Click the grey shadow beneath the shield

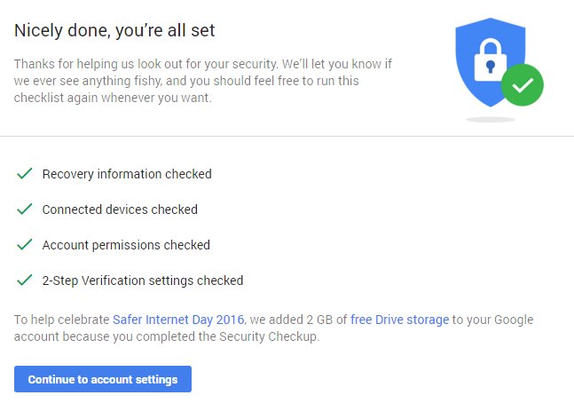[490, 119]
